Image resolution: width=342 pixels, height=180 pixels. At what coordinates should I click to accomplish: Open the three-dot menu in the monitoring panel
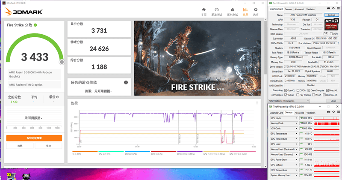[257, 103]
